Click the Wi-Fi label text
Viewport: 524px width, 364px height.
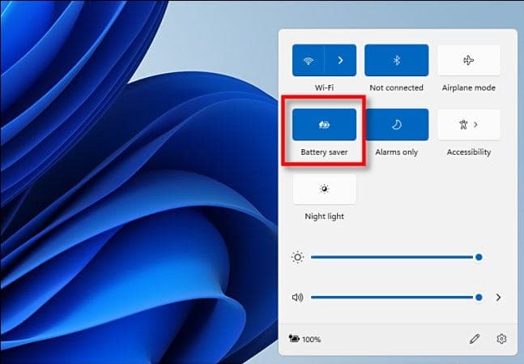324,88
